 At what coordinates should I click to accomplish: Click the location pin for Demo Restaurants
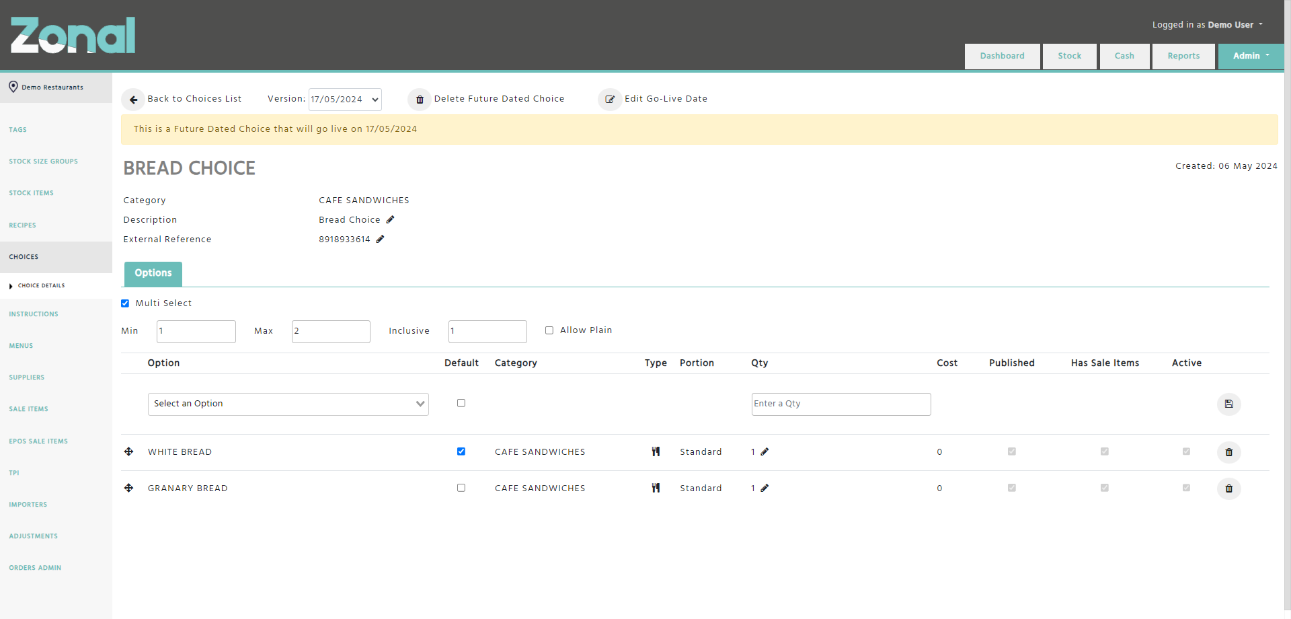coord(13,87)
